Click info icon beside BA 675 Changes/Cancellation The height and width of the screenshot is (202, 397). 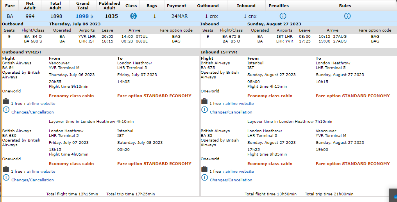click(204, 110)
